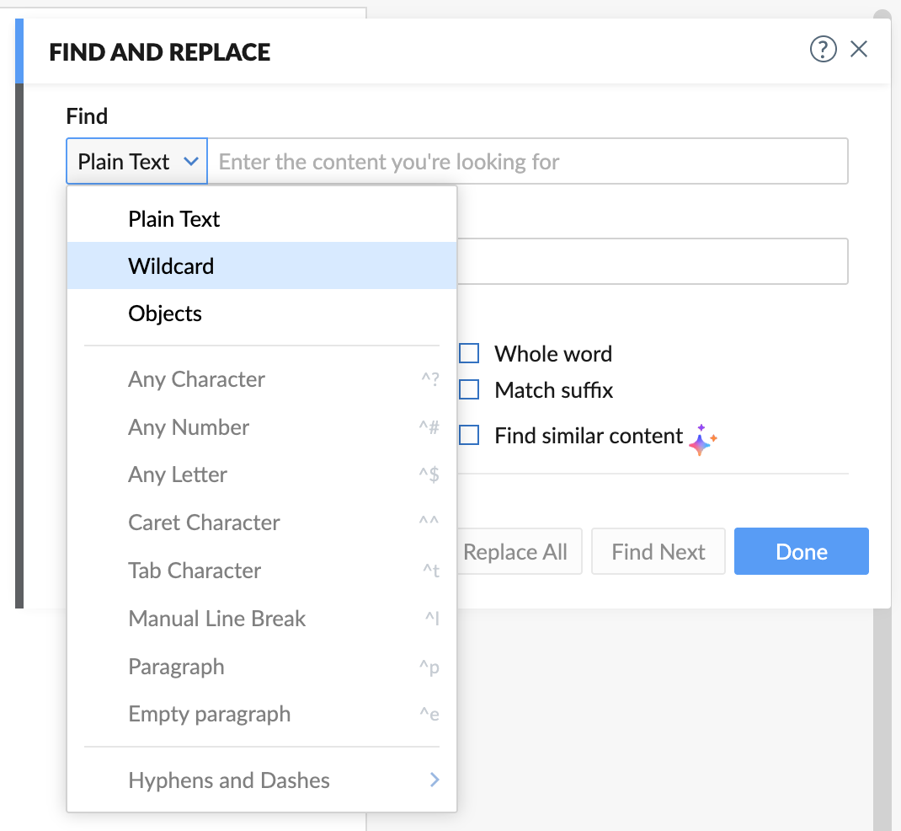Toggle the Find similar content checkbox
Viewport: 901px width, 831px height.
469,435
